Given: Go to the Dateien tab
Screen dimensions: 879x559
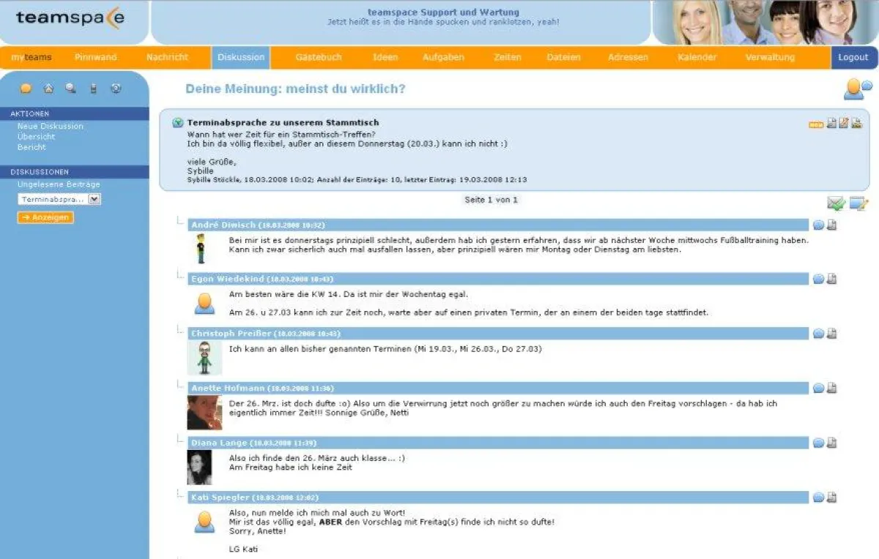Looking at the screenshot, I should (563, 57).
